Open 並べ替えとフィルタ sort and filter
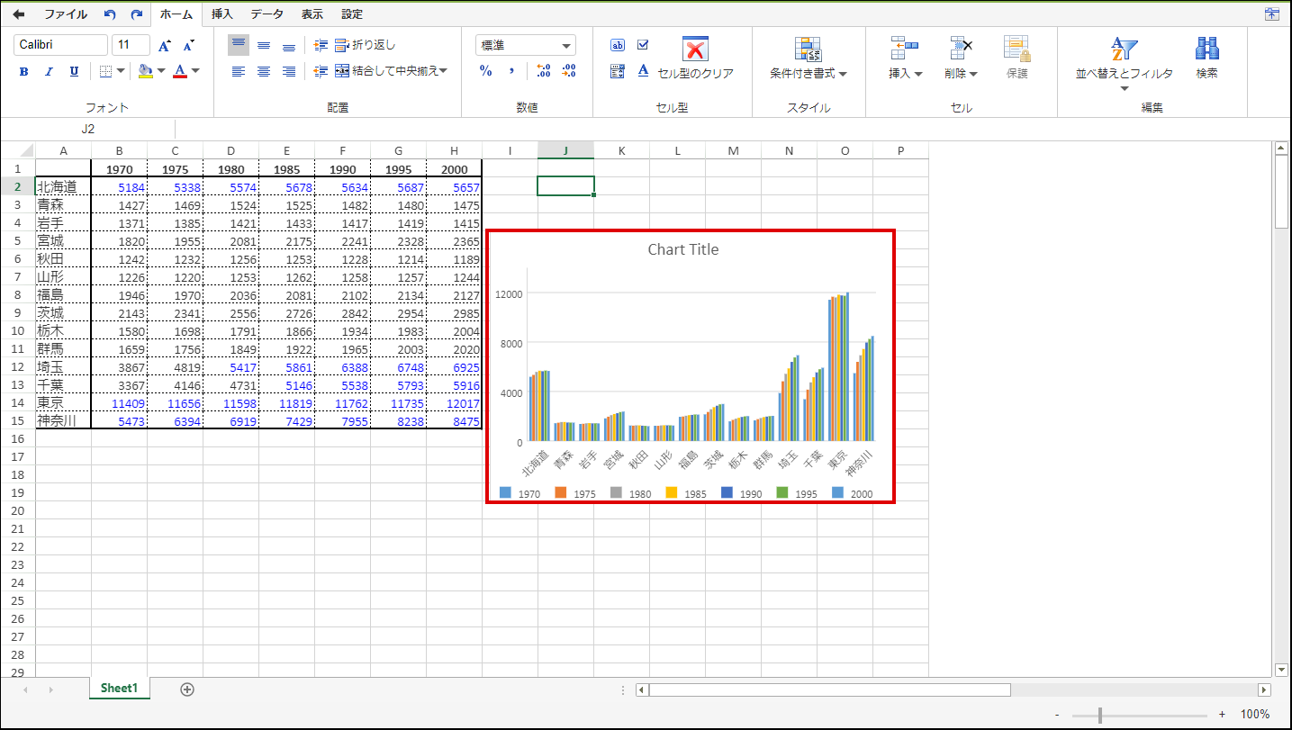This screenshot has width=1292, height=730. [x=1125, y=64]
